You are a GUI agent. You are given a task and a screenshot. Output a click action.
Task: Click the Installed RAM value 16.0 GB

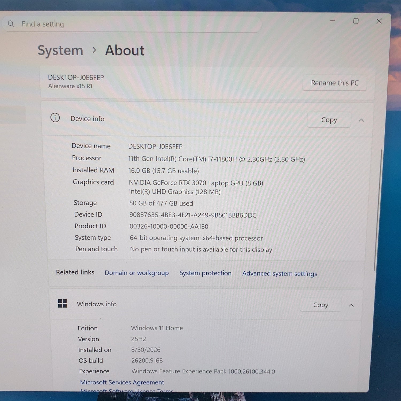click(163, 171)
